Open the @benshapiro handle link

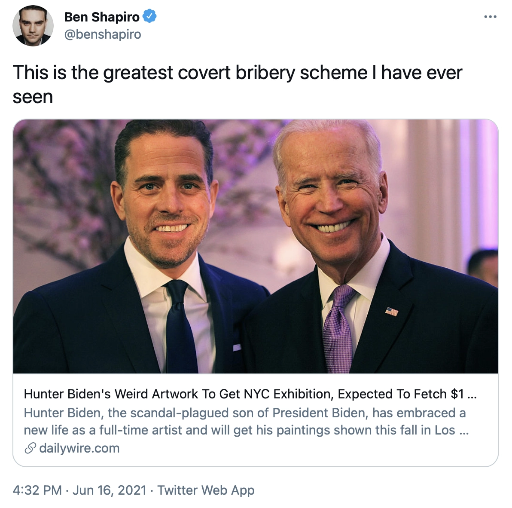(103, 34)
